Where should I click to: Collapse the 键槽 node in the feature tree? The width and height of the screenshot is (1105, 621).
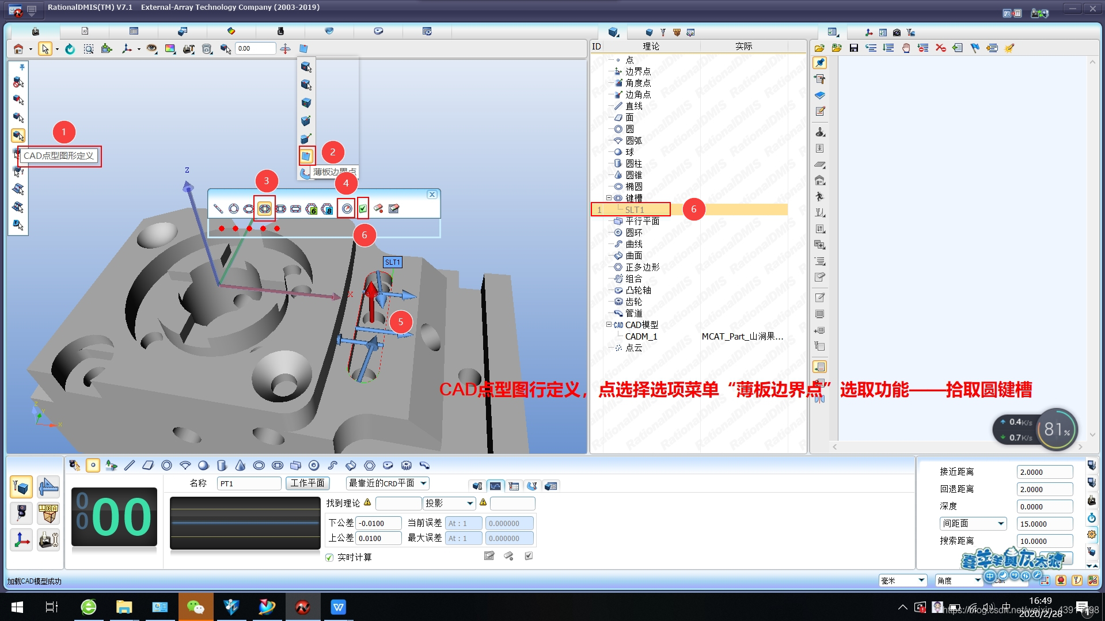click(609, 197)
